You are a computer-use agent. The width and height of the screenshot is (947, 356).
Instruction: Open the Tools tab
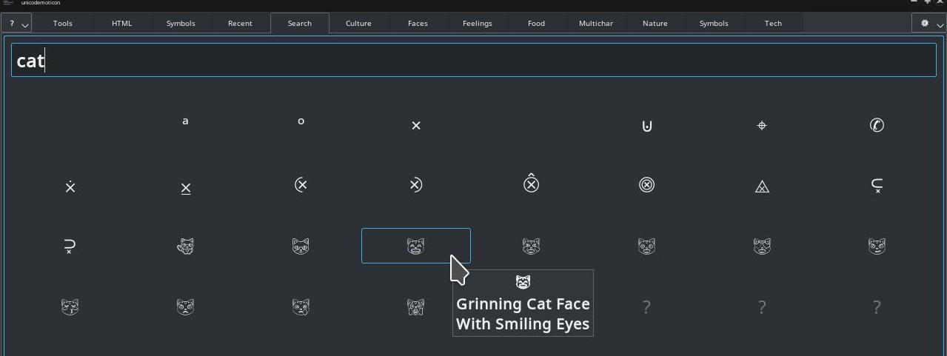63,23
